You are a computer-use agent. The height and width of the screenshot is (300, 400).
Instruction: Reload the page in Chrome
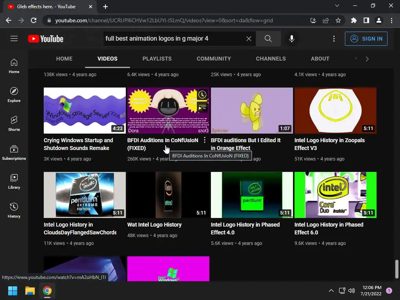coord(34,20)
